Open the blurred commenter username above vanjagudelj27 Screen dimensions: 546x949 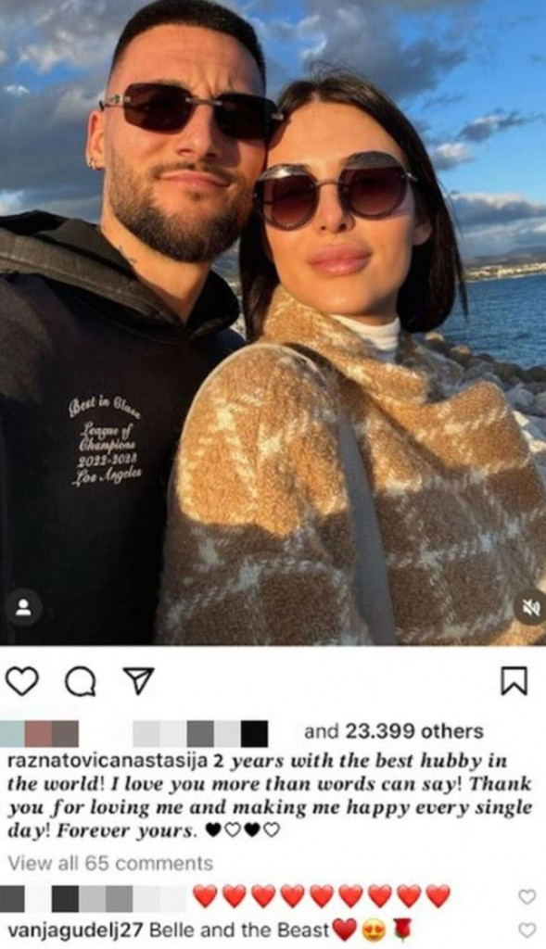(94, 898)
